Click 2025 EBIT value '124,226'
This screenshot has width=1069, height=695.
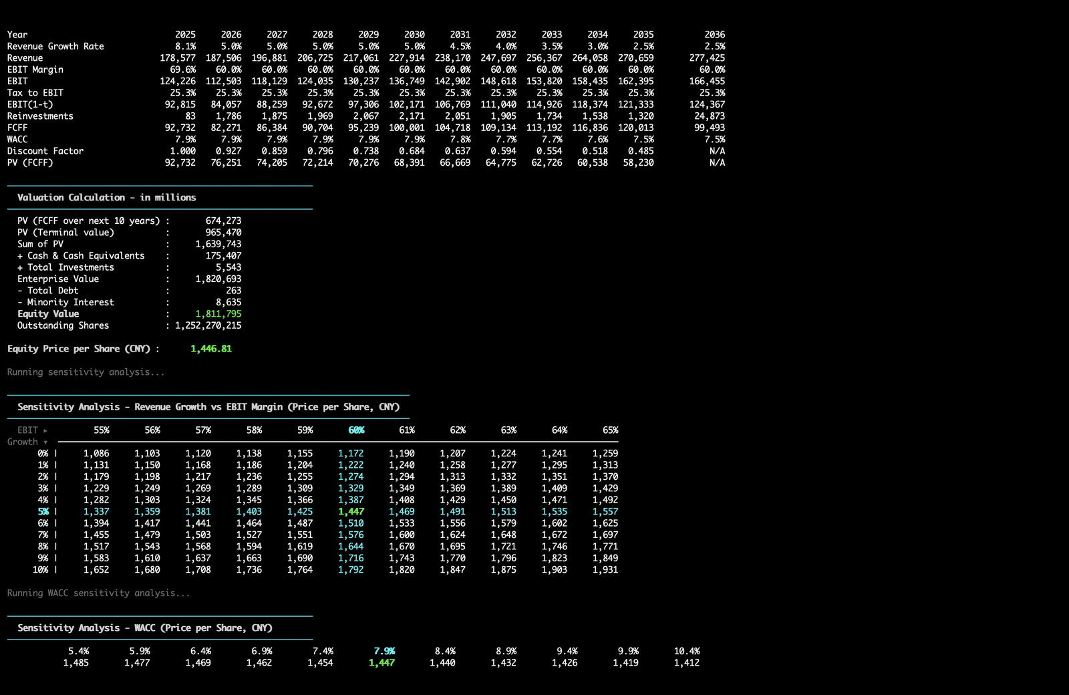178,81
